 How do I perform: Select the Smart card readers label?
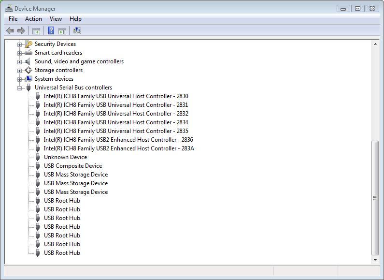(58, 53)
